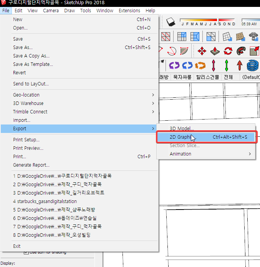Open the Help menu

coord(150,11)
